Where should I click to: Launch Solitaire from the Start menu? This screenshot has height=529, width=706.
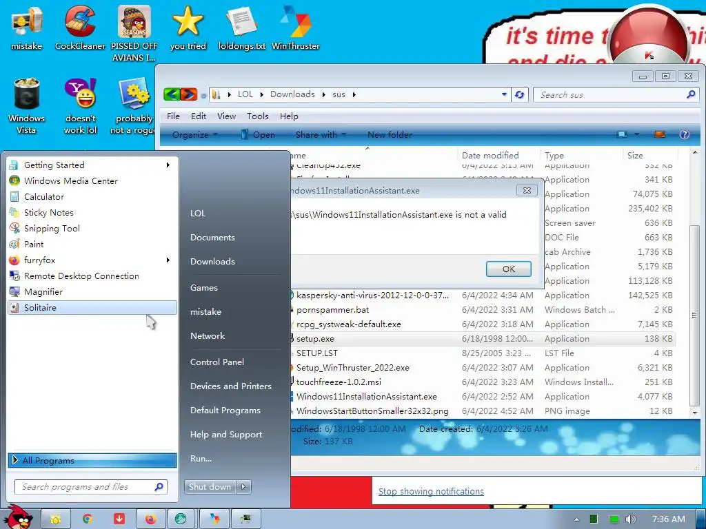92,308
